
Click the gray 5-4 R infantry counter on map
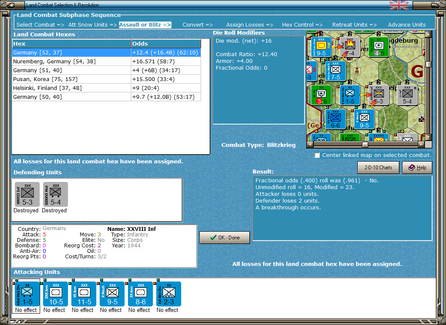point(407,95)
